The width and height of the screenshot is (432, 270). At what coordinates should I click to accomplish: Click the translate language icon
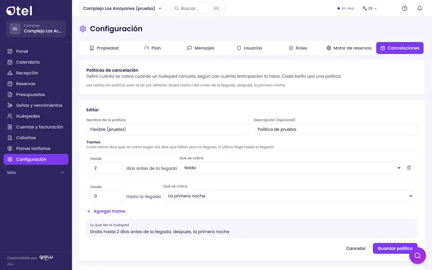(x=364, y=8)
